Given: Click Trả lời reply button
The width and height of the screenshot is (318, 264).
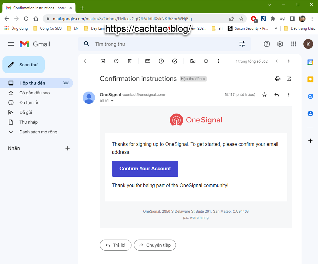Looking at the screenshot, I should click(x=116, y=245).
